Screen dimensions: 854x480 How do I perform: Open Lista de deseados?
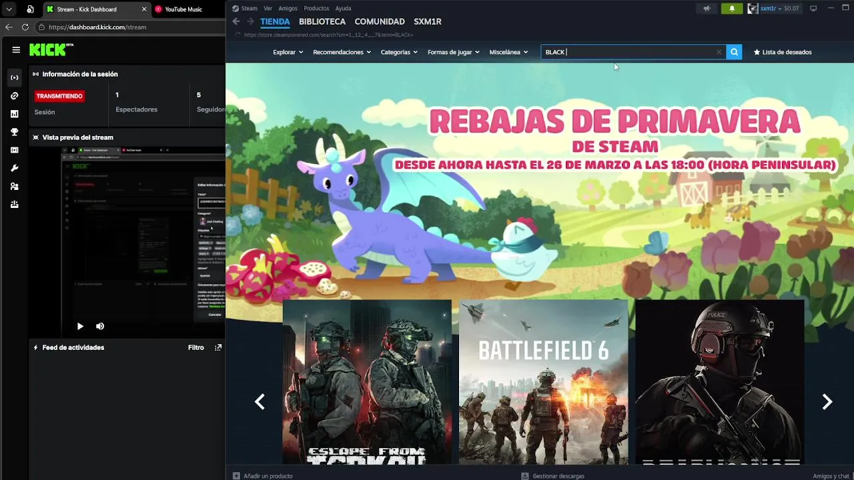tap(783, 52)
